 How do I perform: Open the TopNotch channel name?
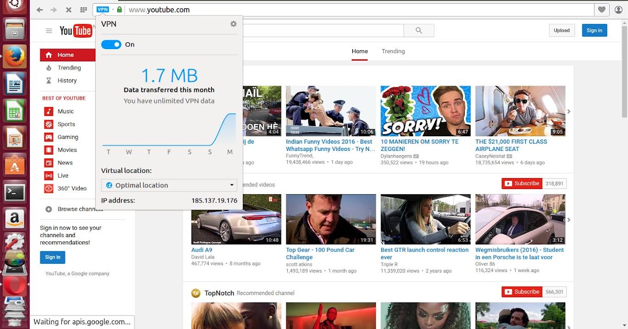(x=219, y=293)
